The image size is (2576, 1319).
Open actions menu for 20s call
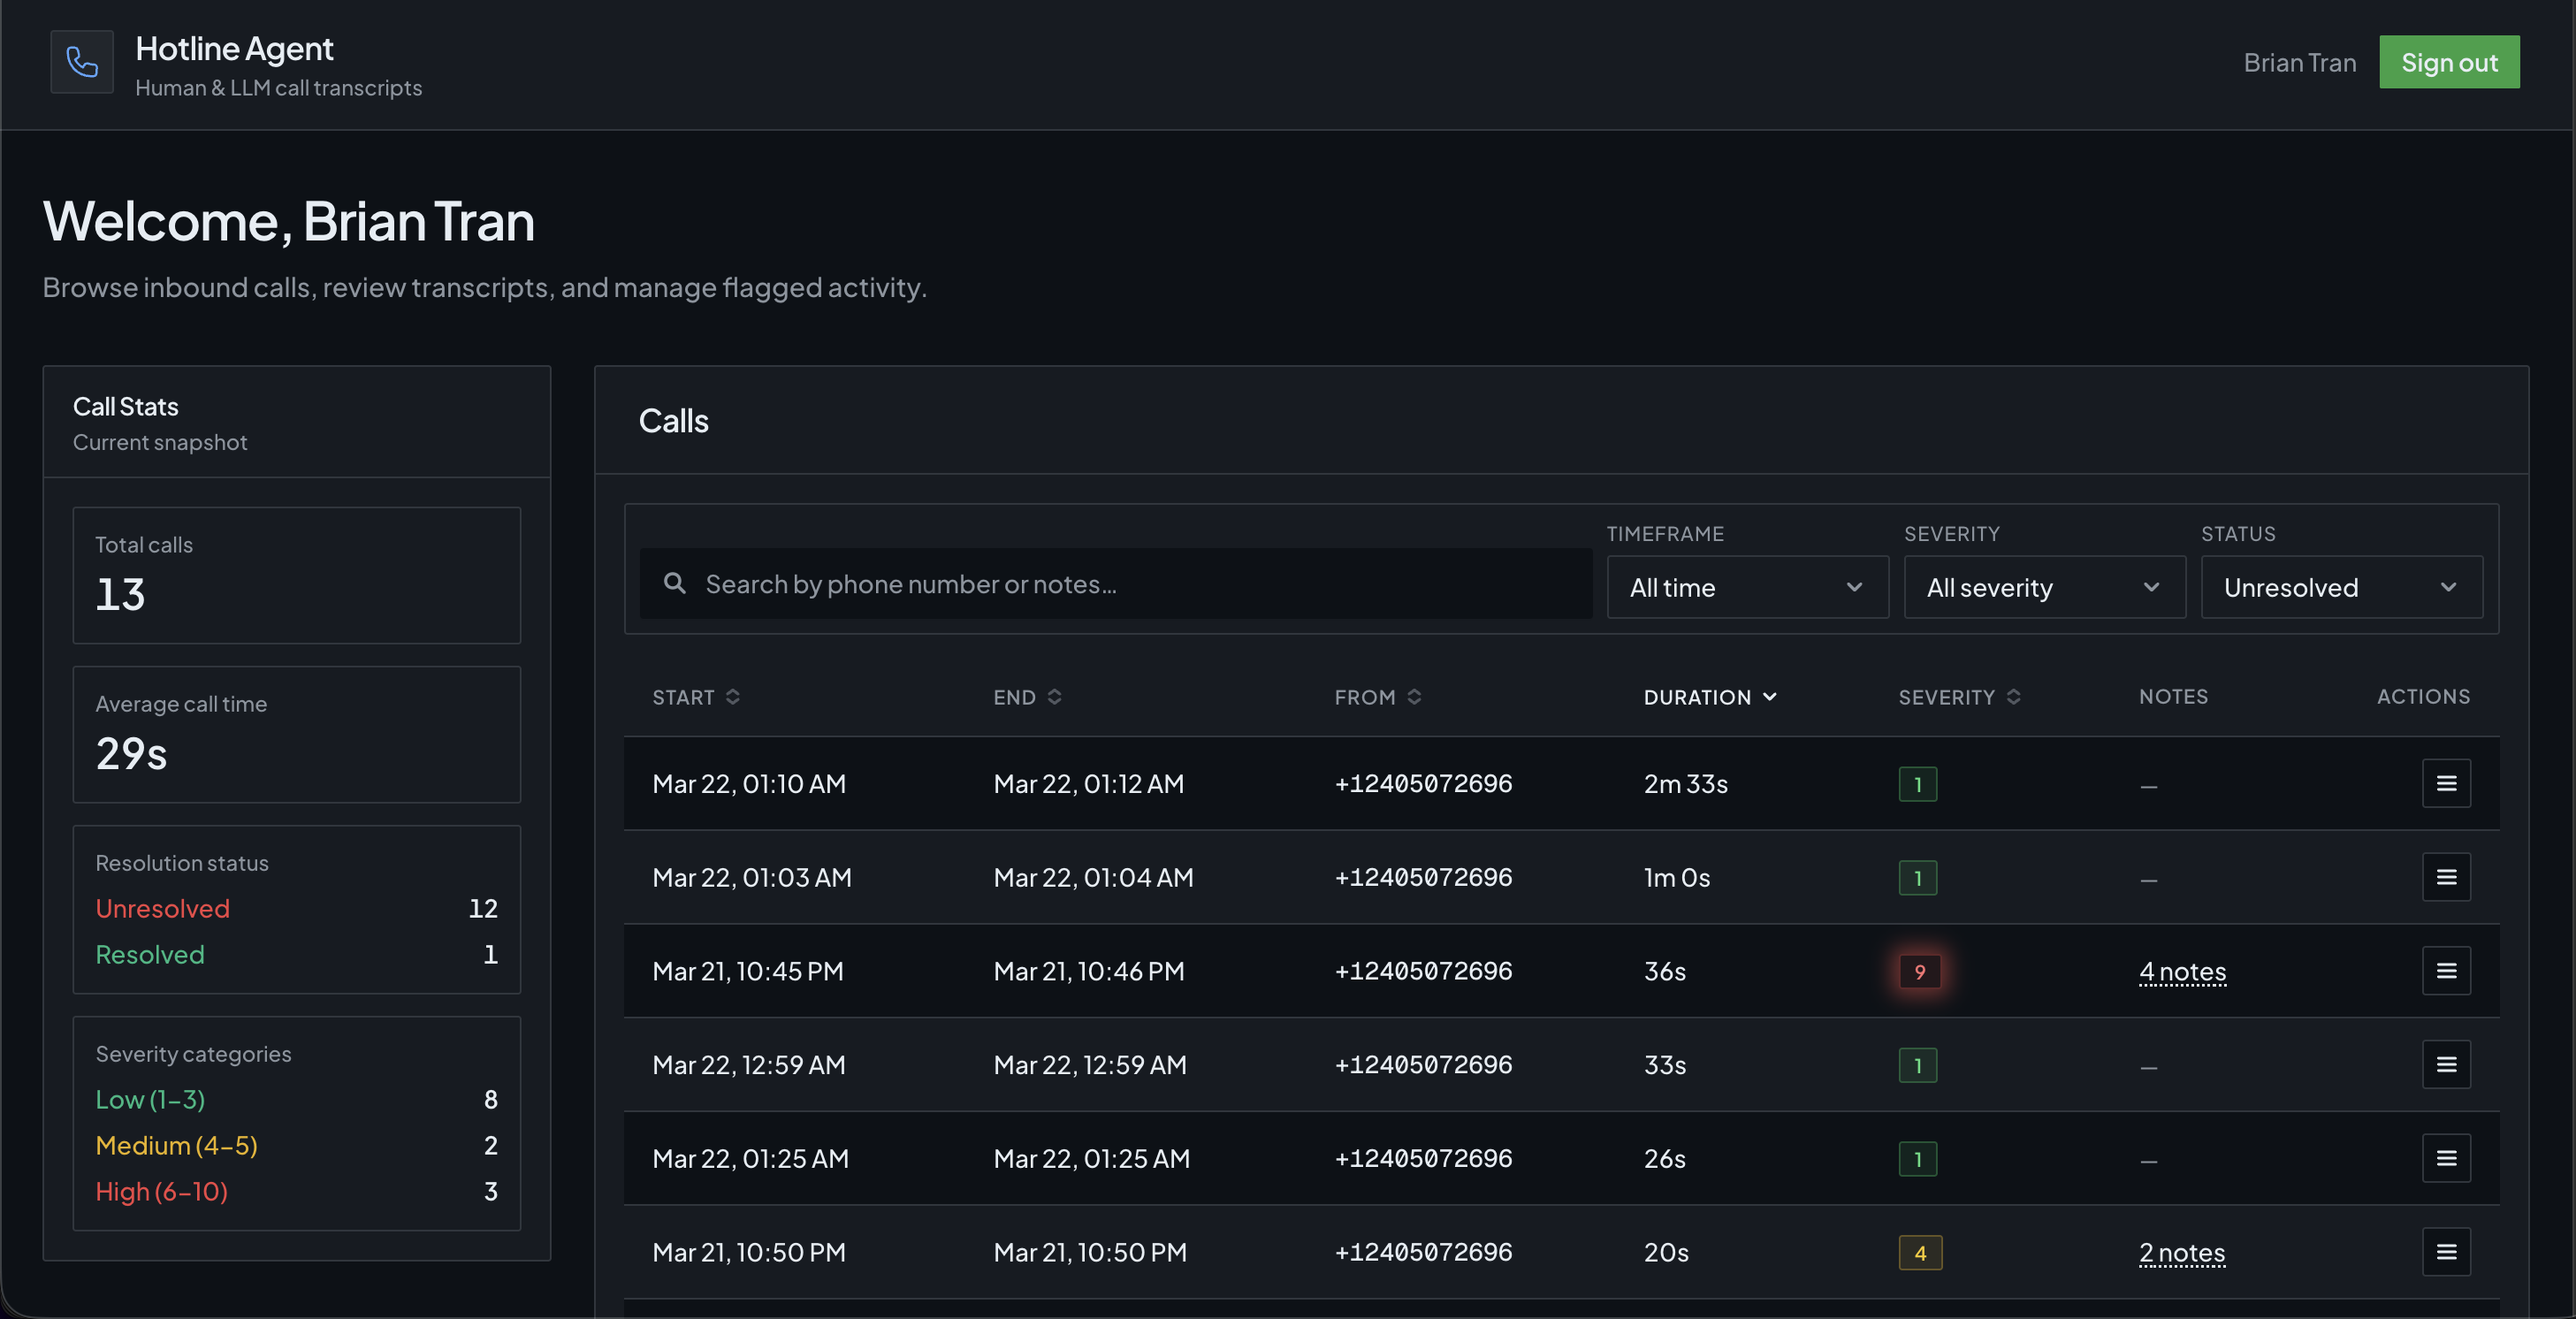(2445, 1252)
